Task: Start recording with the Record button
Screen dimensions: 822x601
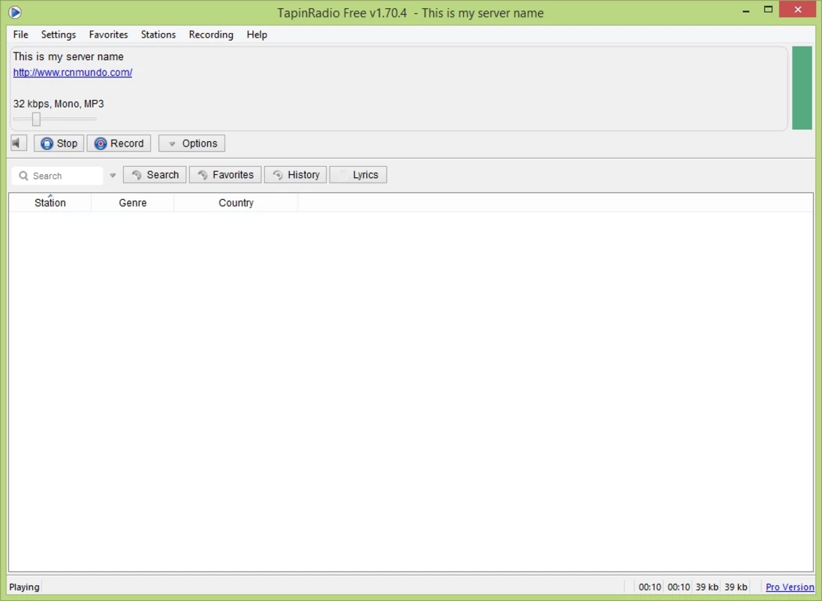Action: pos(119,143)
